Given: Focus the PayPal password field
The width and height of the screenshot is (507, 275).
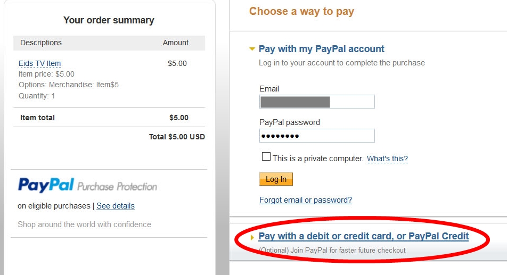Looking at the screenshot, I should [317, 136].
